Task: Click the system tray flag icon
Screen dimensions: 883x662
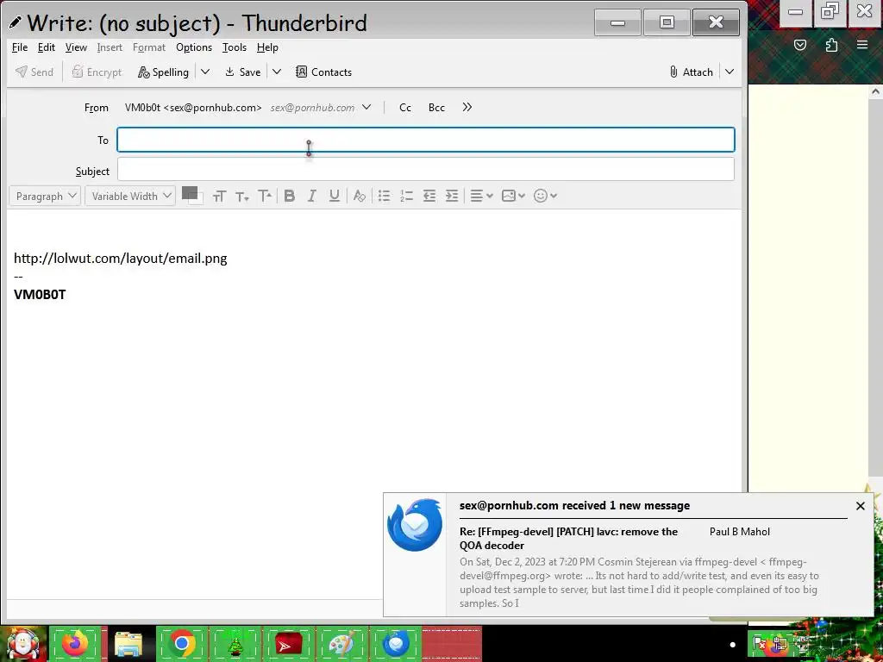Action: point(759,643)
